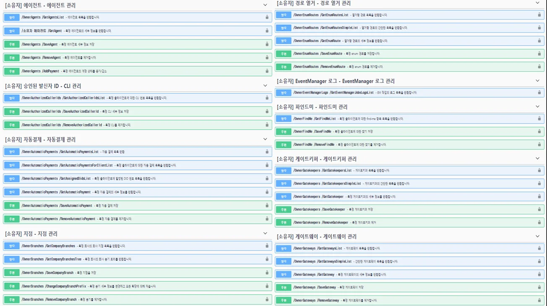
Task: Click lock icon on ChangeCompanyBranchPrefix row
Action: [267, 286]
